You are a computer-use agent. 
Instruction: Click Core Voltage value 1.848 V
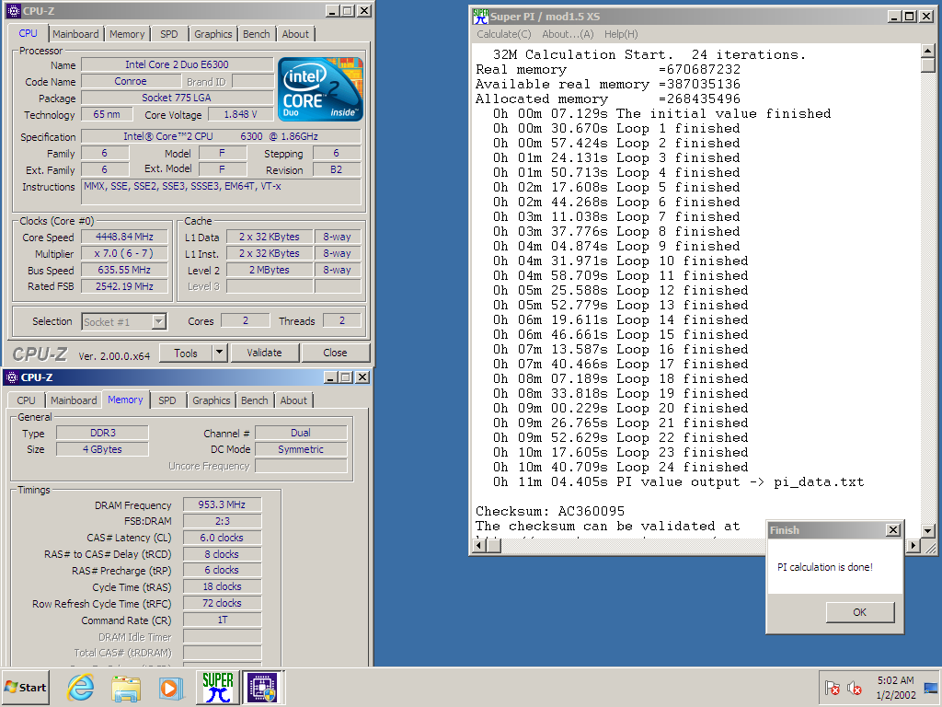pyautogui.click(x=240, y=114)
